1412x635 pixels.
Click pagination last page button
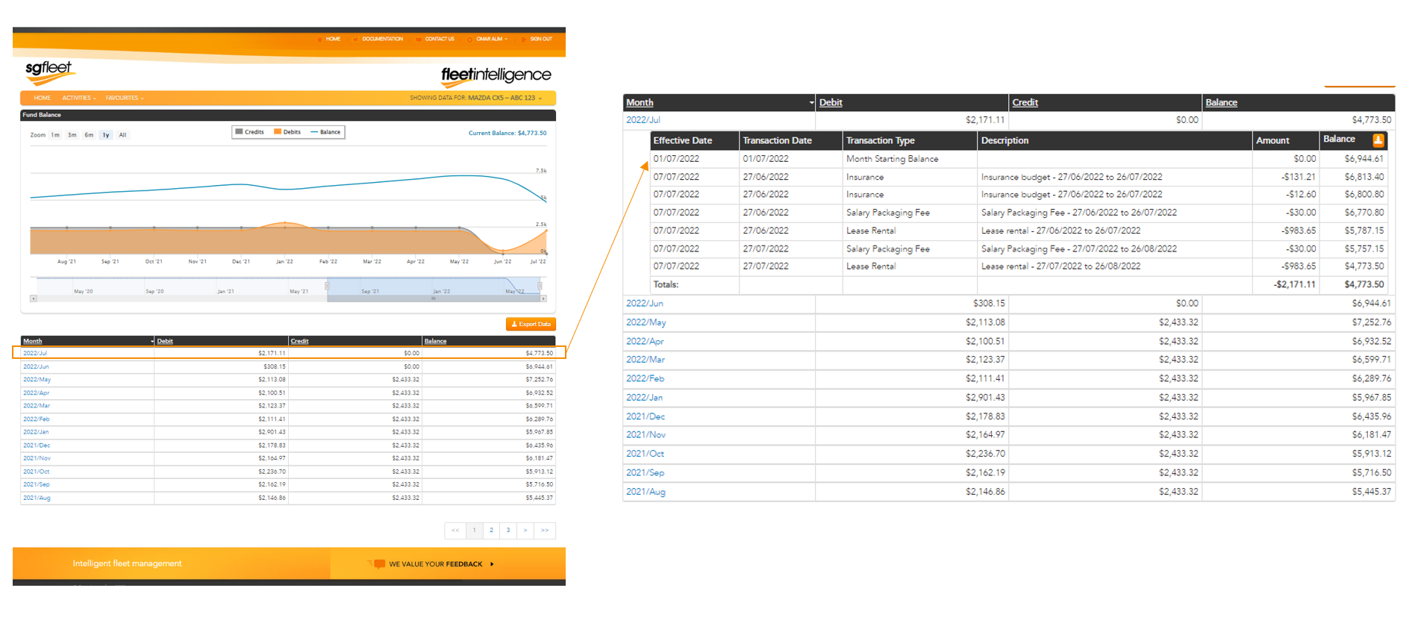coord(545,531)
